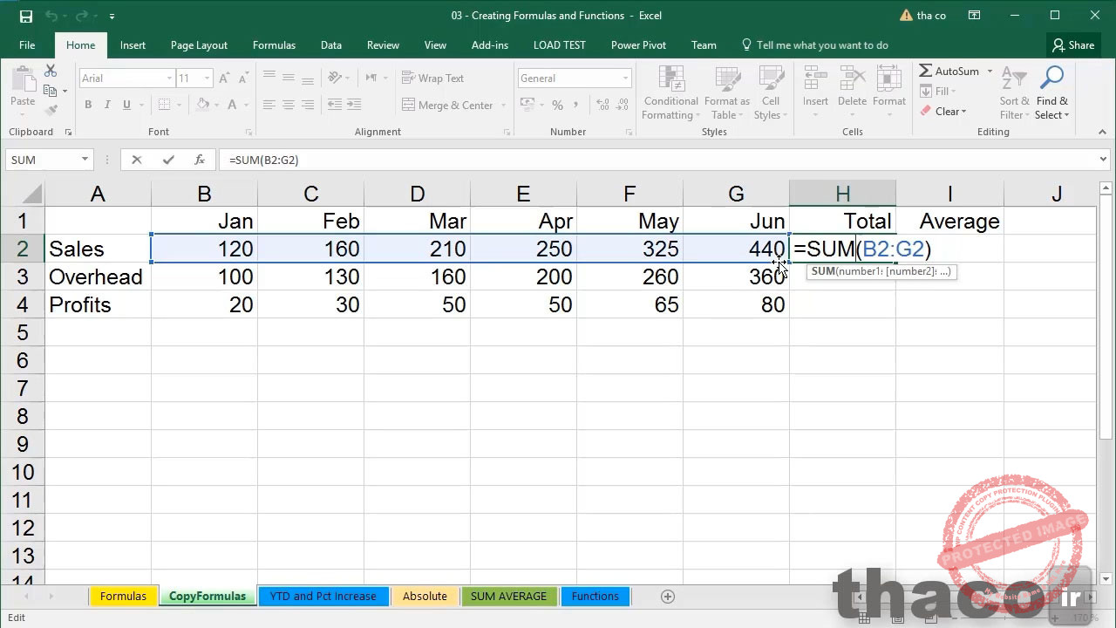Click the Enter checkmark icon in formula bar
The height and width of the screenshot is (628, 1116).
(x=168, y=160)
